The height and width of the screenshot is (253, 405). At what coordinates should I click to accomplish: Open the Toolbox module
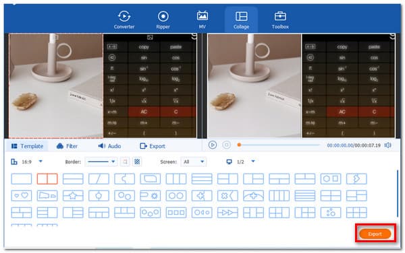[280, 20]
